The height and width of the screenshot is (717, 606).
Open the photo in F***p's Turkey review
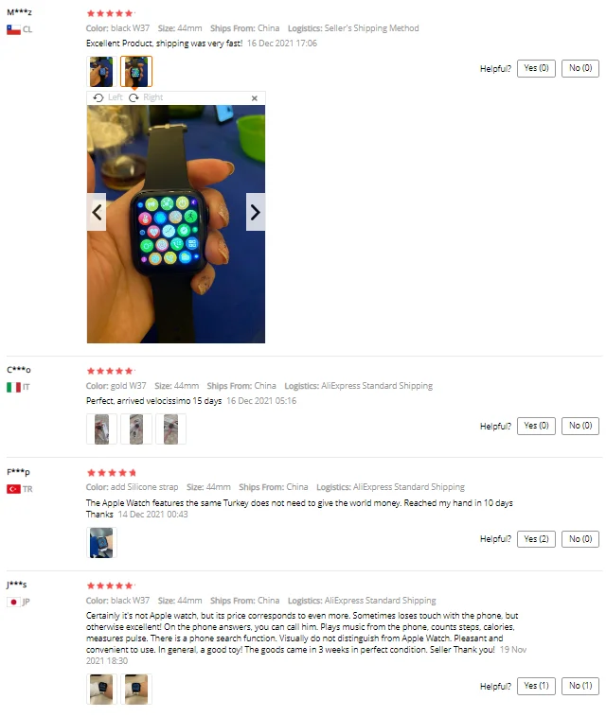tap(101, 542)
